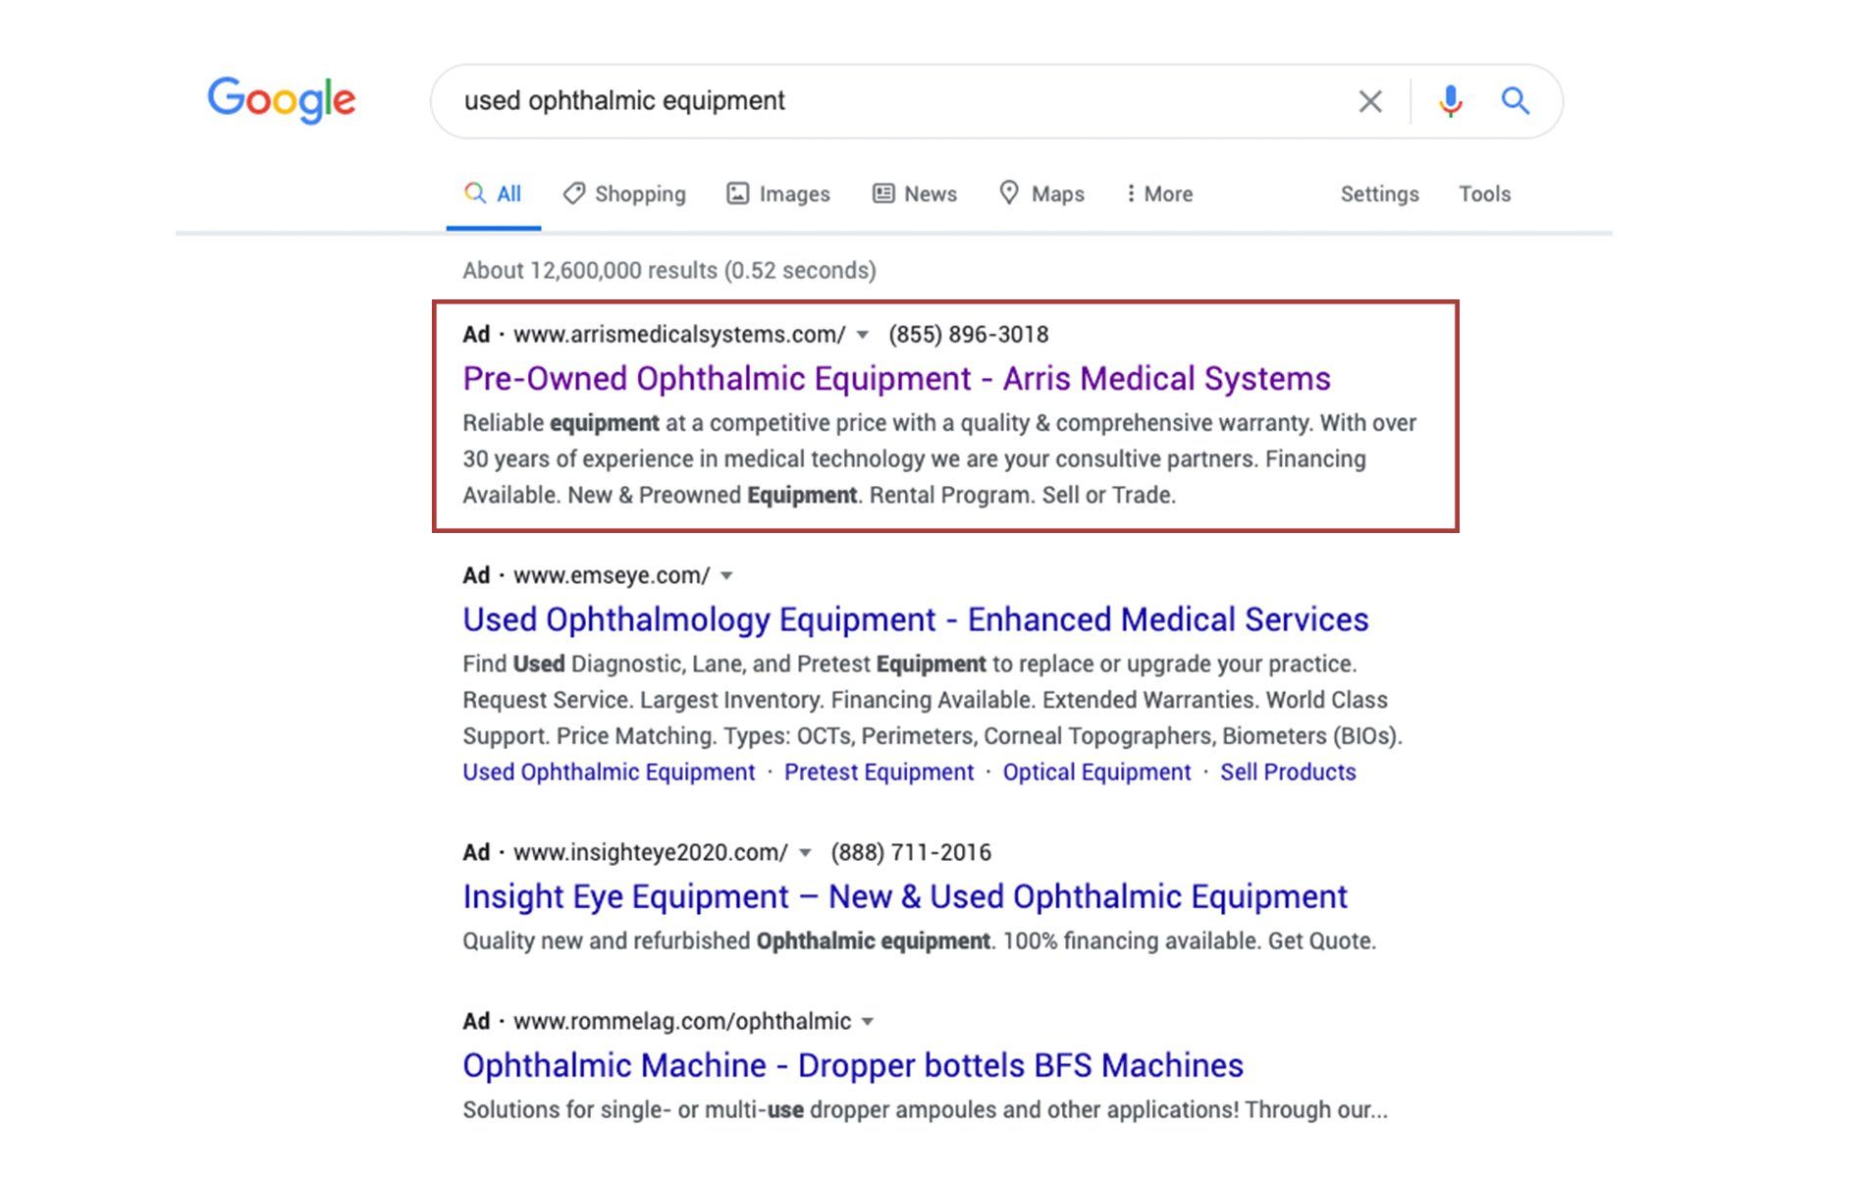Image resolution: width=1865 pixels, height=1178 pixels.
Task: Click the News newspaper icon
Action: (x=883, y=193)
